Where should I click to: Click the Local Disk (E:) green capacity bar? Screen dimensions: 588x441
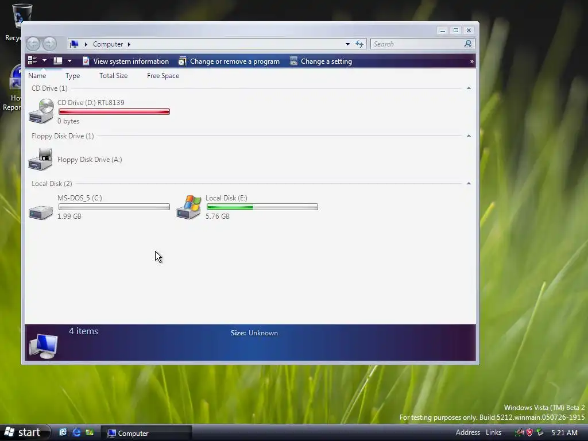(262, 207)
